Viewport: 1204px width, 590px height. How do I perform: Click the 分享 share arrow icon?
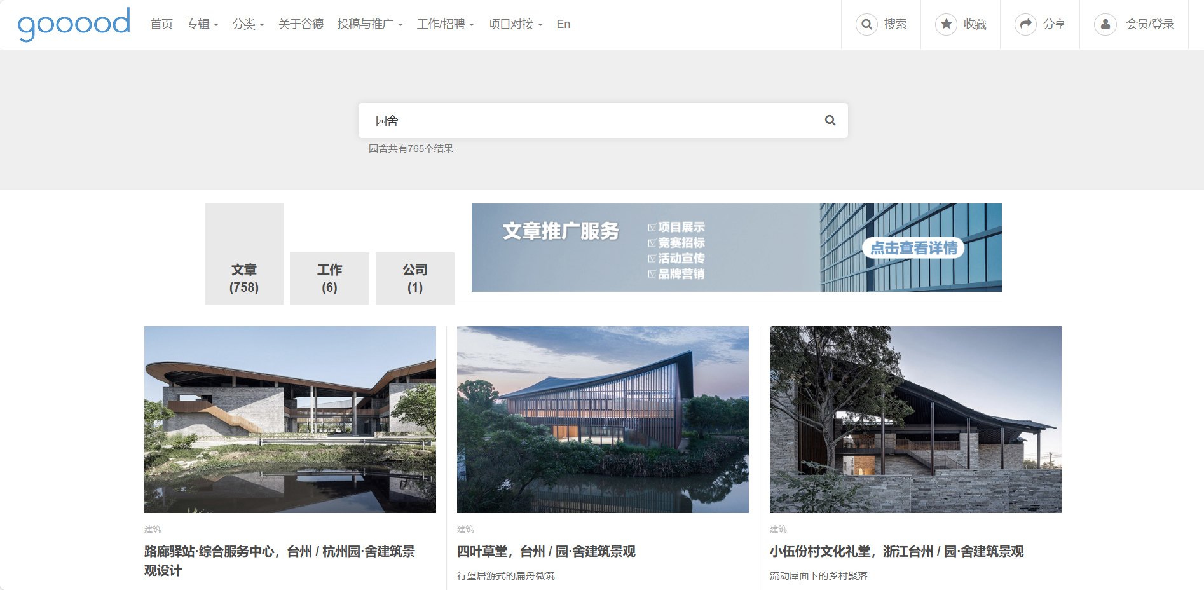1025,24
